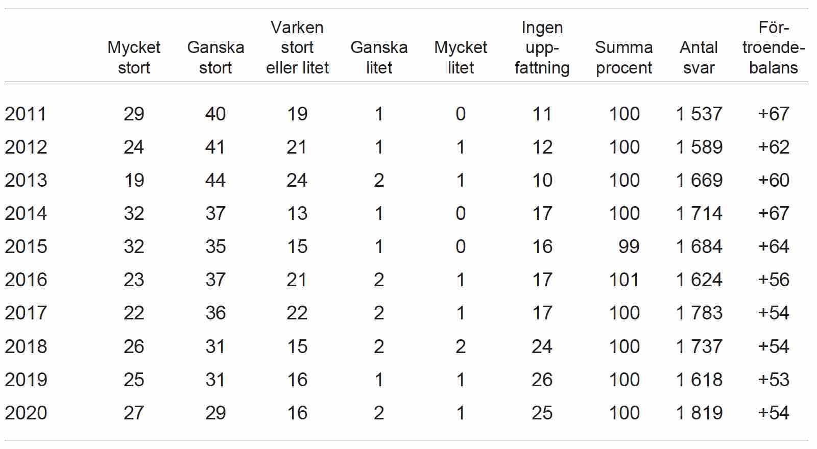The image size is (817, 449).
Task: Select the 2020 row label
Action: [x=26, y=413]
